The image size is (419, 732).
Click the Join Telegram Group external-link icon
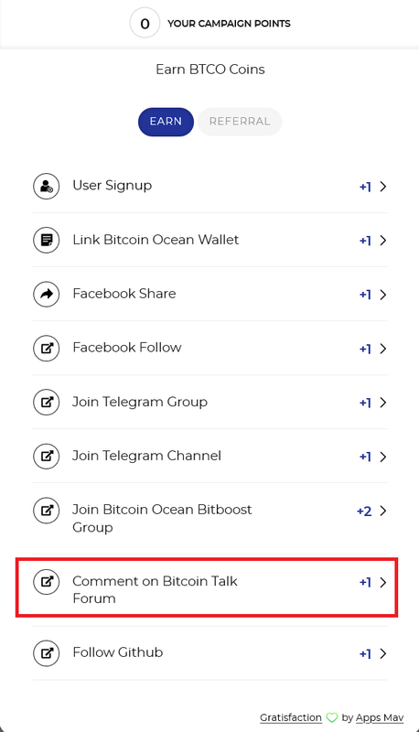pos(46,403)
